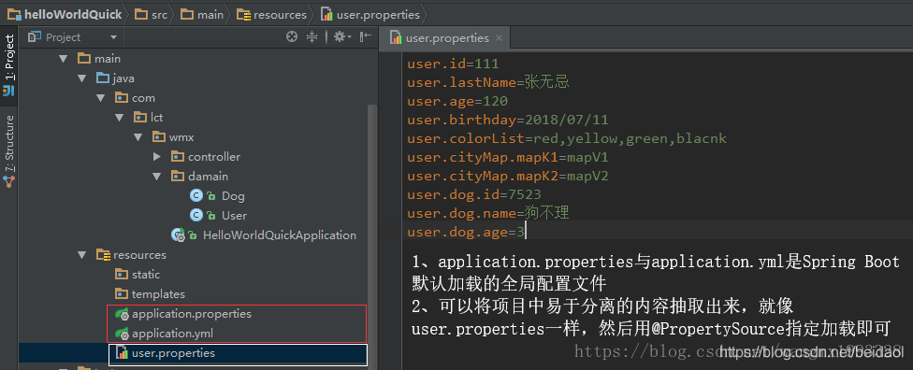Screen dimensions: 913x370
Task: Click the damain package folder icon
Action: tap(178, 177)
